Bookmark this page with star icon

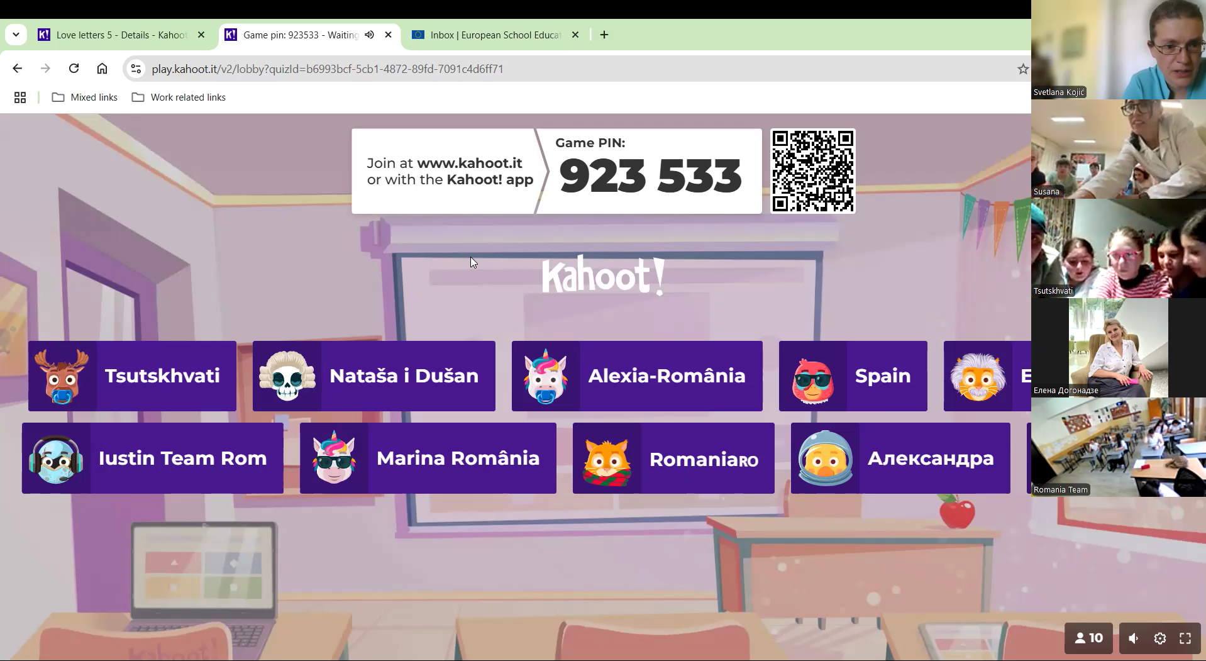click(x=1022, y=69)
